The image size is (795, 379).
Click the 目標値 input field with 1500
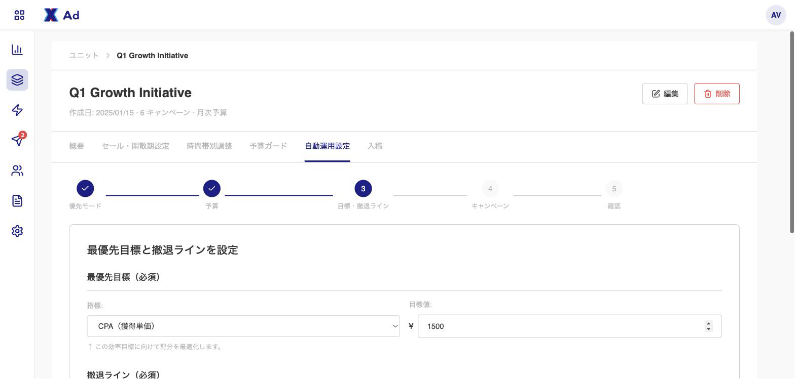[x=569, y=326]
